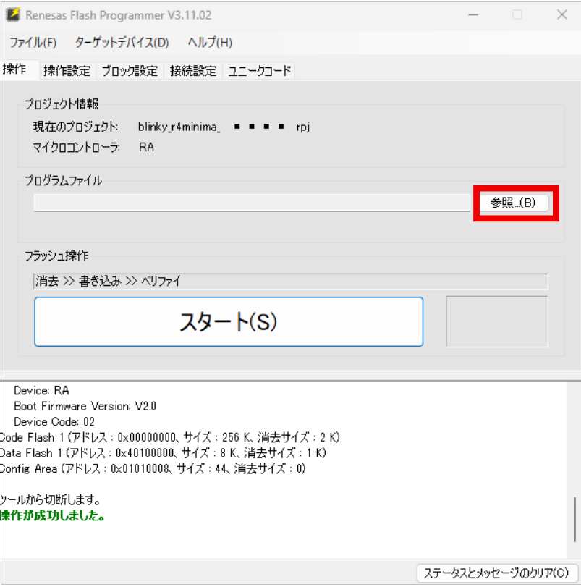Click the project name blinky_r4minima_ text
The width and height of the screenshot is (581, 587).
[179, 127]
